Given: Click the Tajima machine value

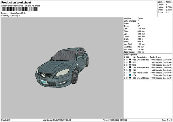Looking at the screenshot, I should pos(140,18).
